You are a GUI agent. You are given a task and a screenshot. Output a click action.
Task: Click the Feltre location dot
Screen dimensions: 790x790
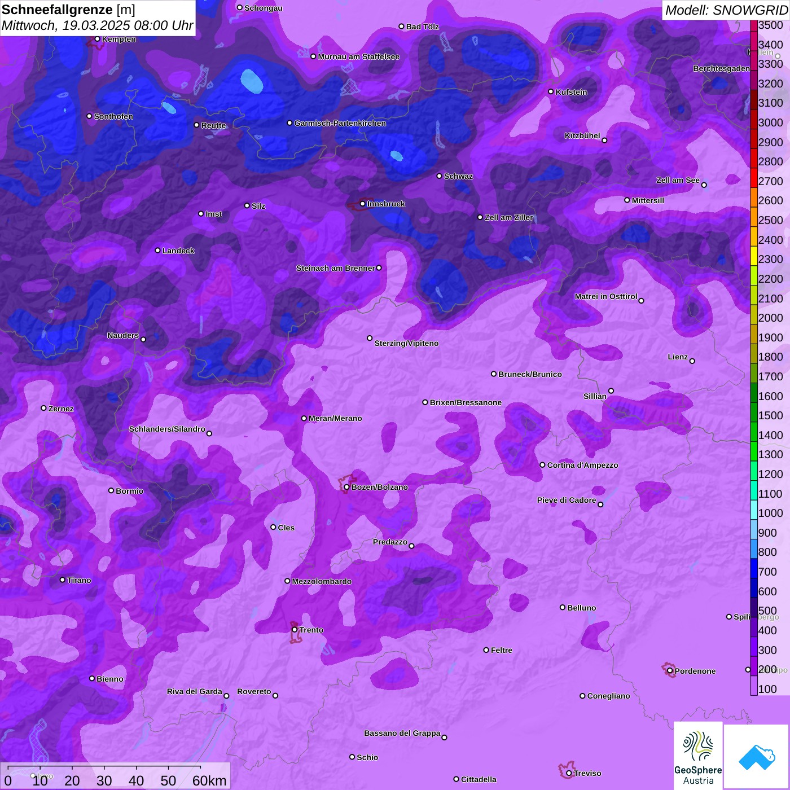coord(486,650)
